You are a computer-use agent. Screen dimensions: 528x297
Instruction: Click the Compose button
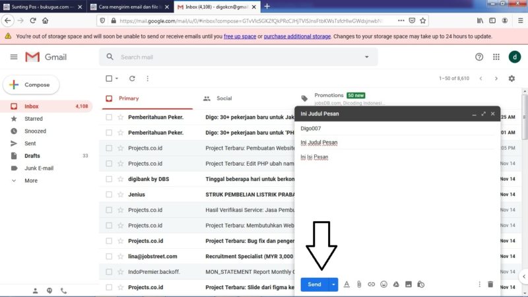tap(31, 85)
